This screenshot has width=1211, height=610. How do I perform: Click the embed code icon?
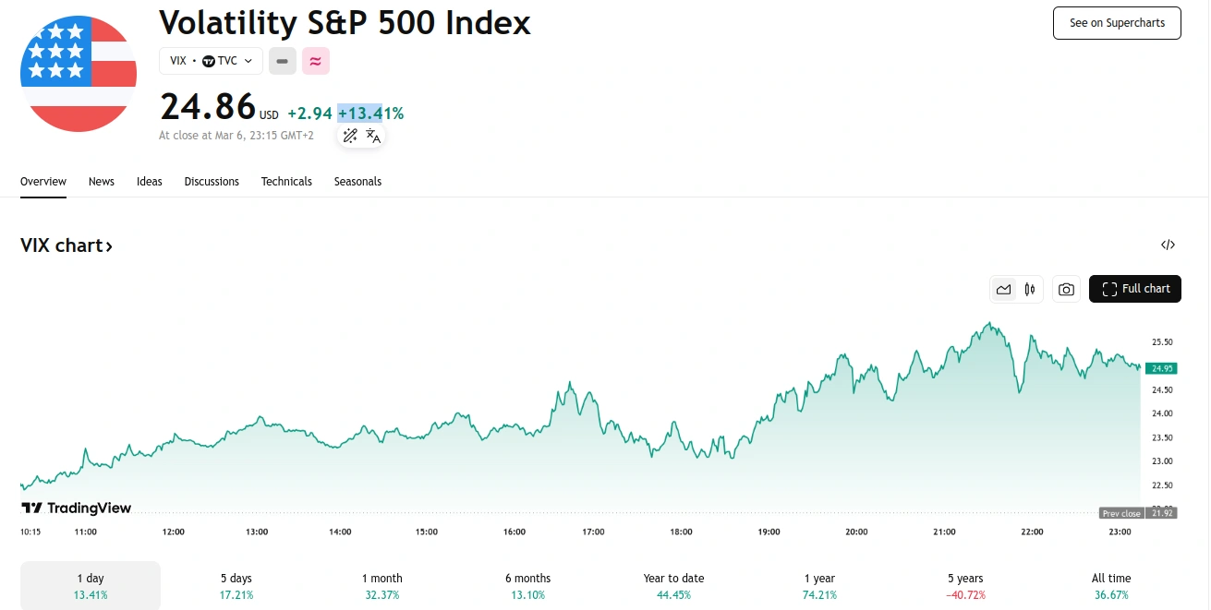pos(1168,245)
